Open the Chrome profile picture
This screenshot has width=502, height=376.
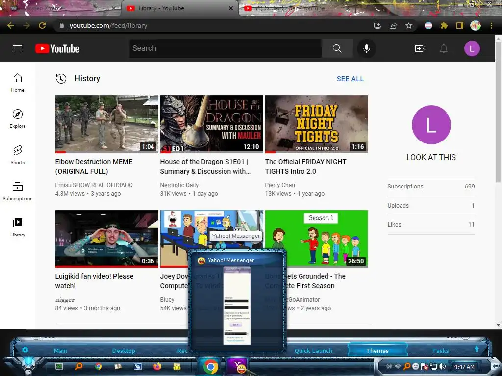tap(476, 25)
